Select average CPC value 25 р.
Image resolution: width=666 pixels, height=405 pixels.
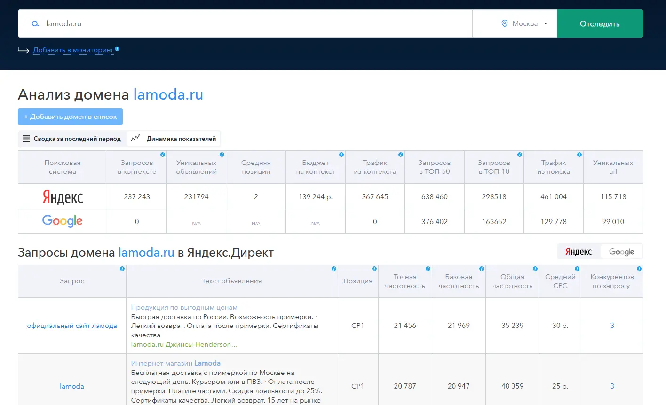(x=560, y=386)
